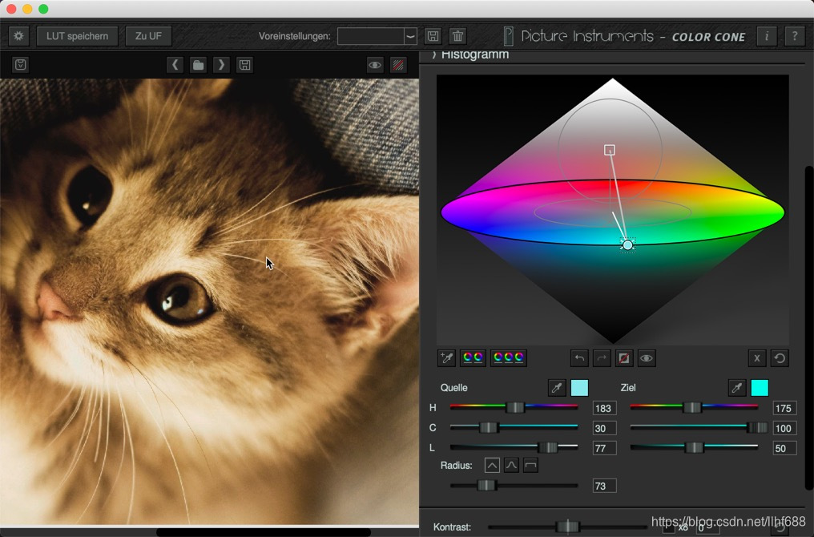Click the Zu UF button
Image resolution: width=814 pixels, height=537 pixels.
(148, 36)
